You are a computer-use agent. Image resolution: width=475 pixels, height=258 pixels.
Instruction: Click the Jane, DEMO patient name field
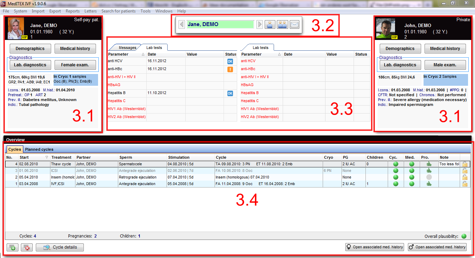(220, 24)
